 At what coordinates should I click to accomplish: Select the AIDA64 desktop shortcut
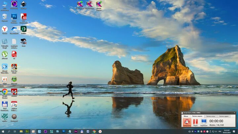point(14,93)
